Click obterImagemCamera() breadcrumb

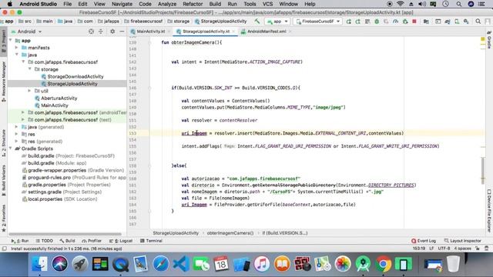pos(230,233)
